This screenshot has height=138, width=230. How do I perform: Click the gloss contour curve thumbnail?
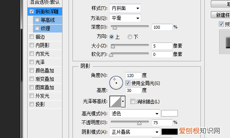(115, 102)
